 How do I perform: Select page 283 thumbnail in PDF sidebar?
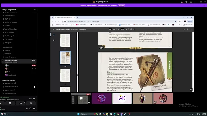tap(65, 40)
